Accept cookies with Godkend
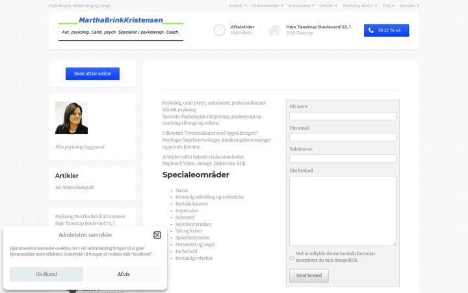Viewport: 468px width, 293px height. coord(47,274)
